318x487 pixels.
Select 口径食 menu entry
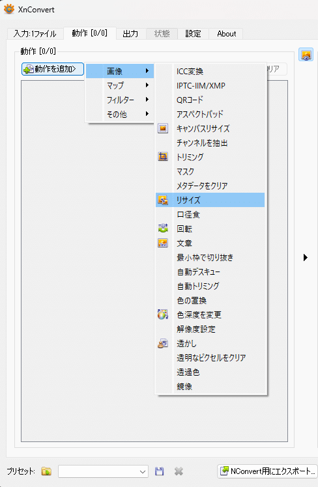210,214
